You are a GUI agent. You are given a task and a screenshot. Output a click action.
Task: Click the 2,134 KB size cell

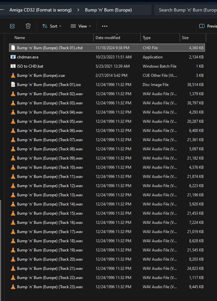(x=196, y=57)
